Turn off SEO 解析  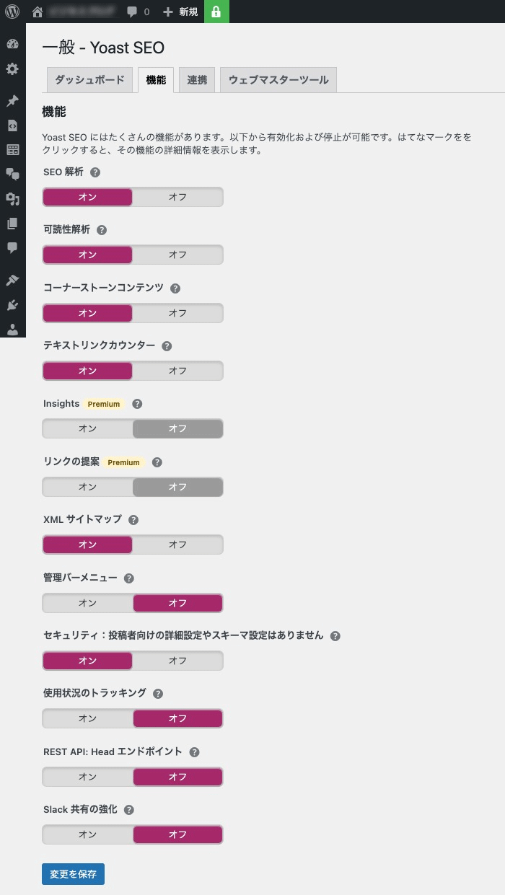[177, 197]
